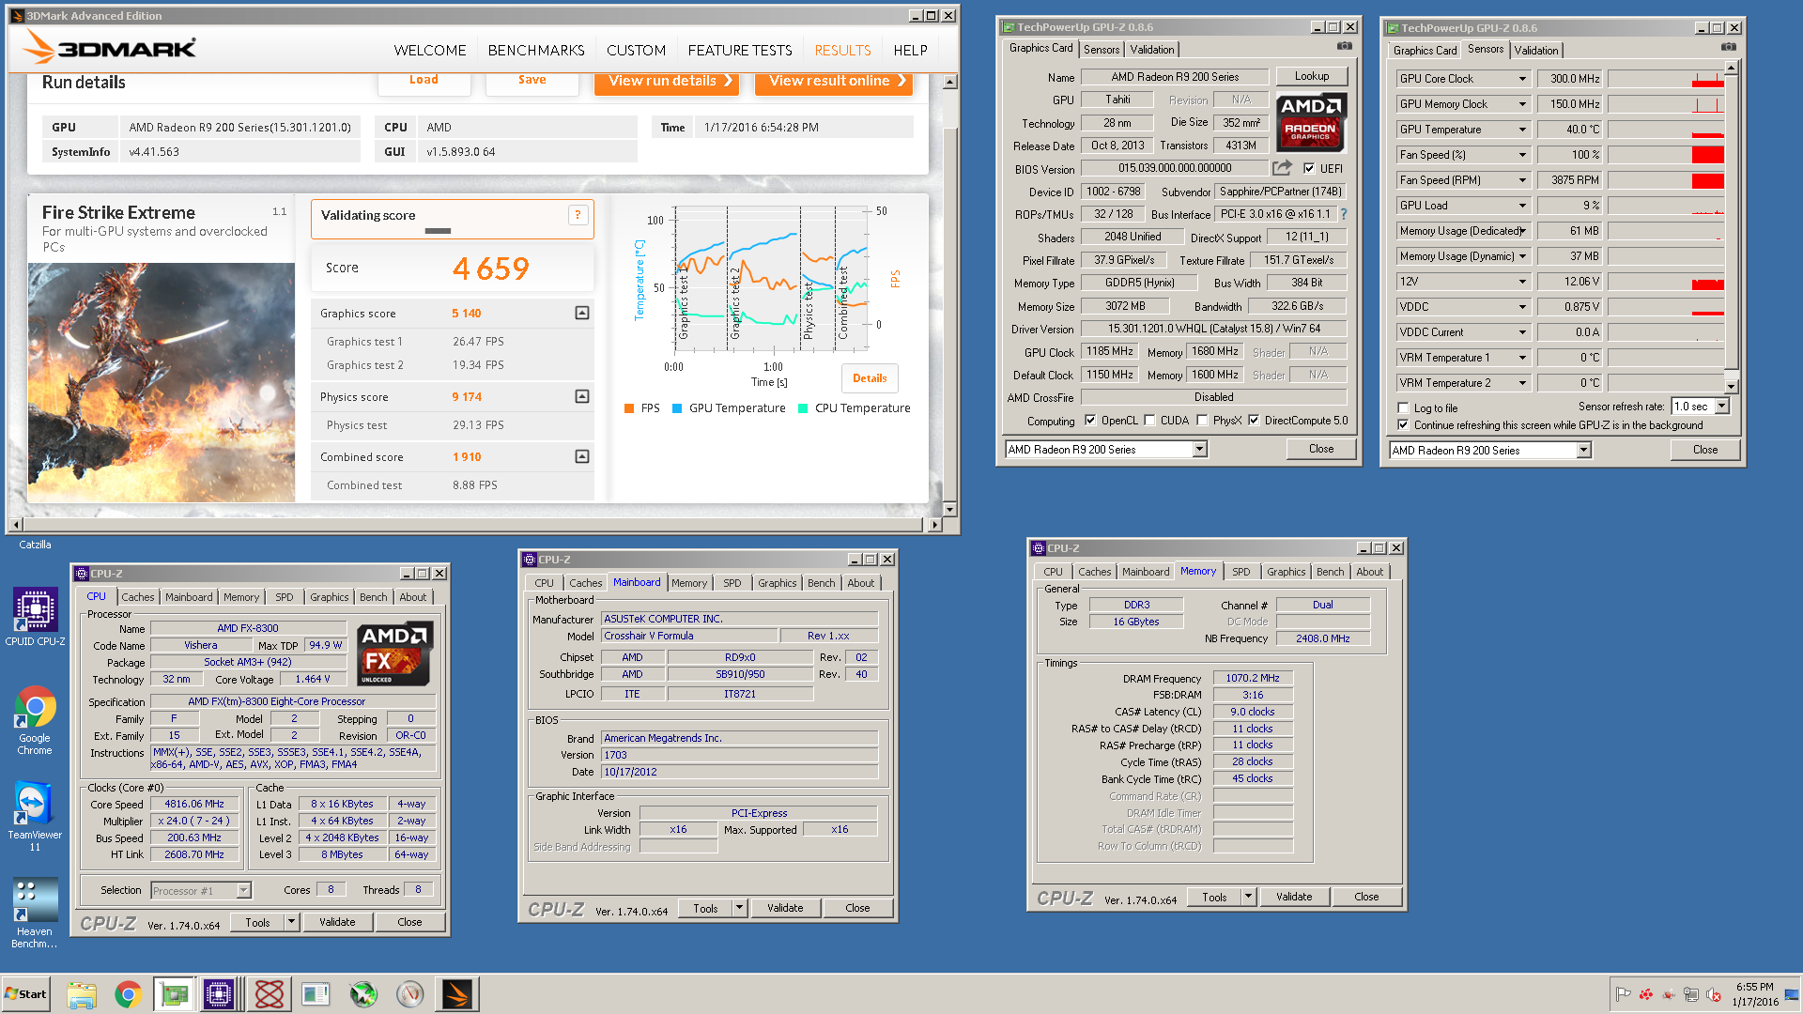Click the screenshot camera icon in GPU-Z Sensors window
1803x1014 pixels.
pos(1729,47)
